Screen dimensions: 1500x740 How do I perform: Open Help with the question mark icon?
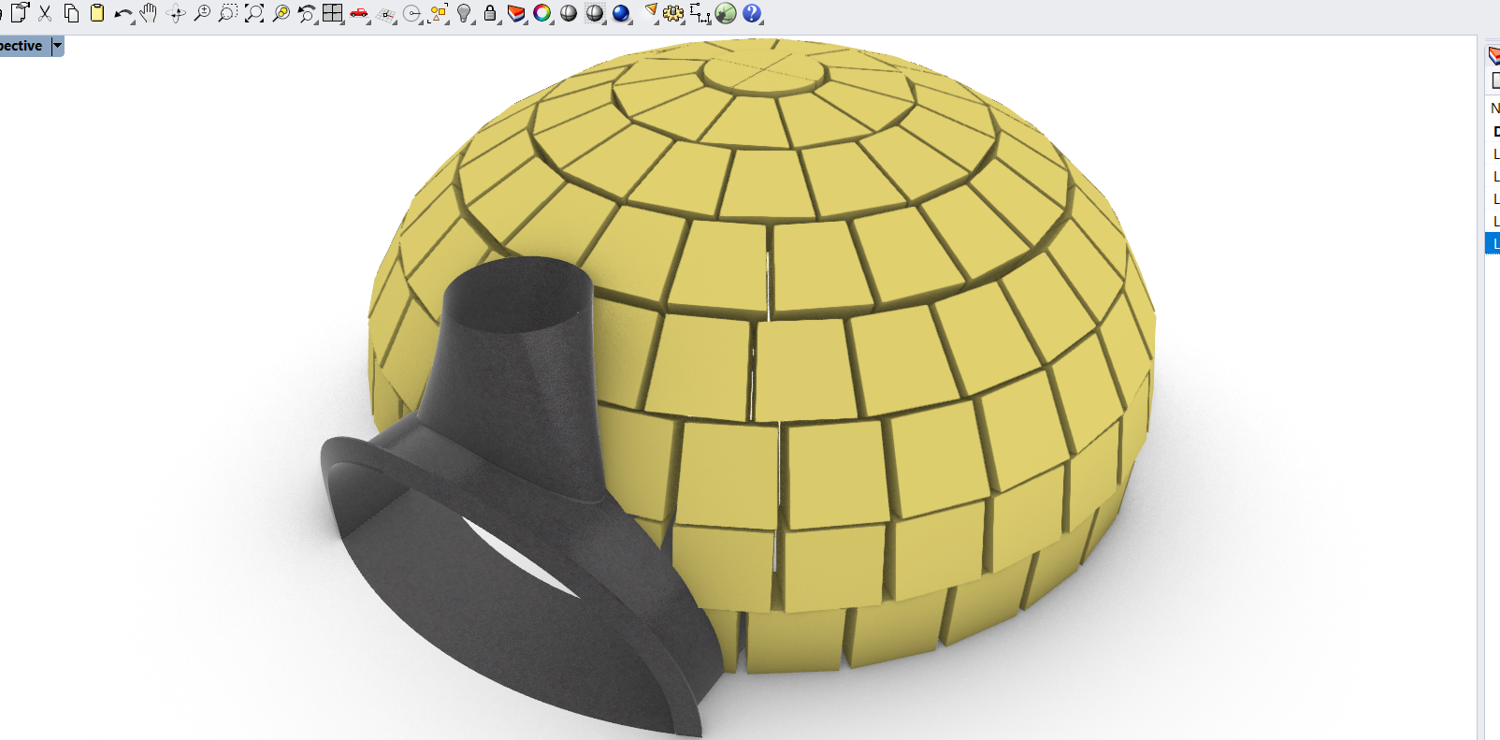coord(752,13)
